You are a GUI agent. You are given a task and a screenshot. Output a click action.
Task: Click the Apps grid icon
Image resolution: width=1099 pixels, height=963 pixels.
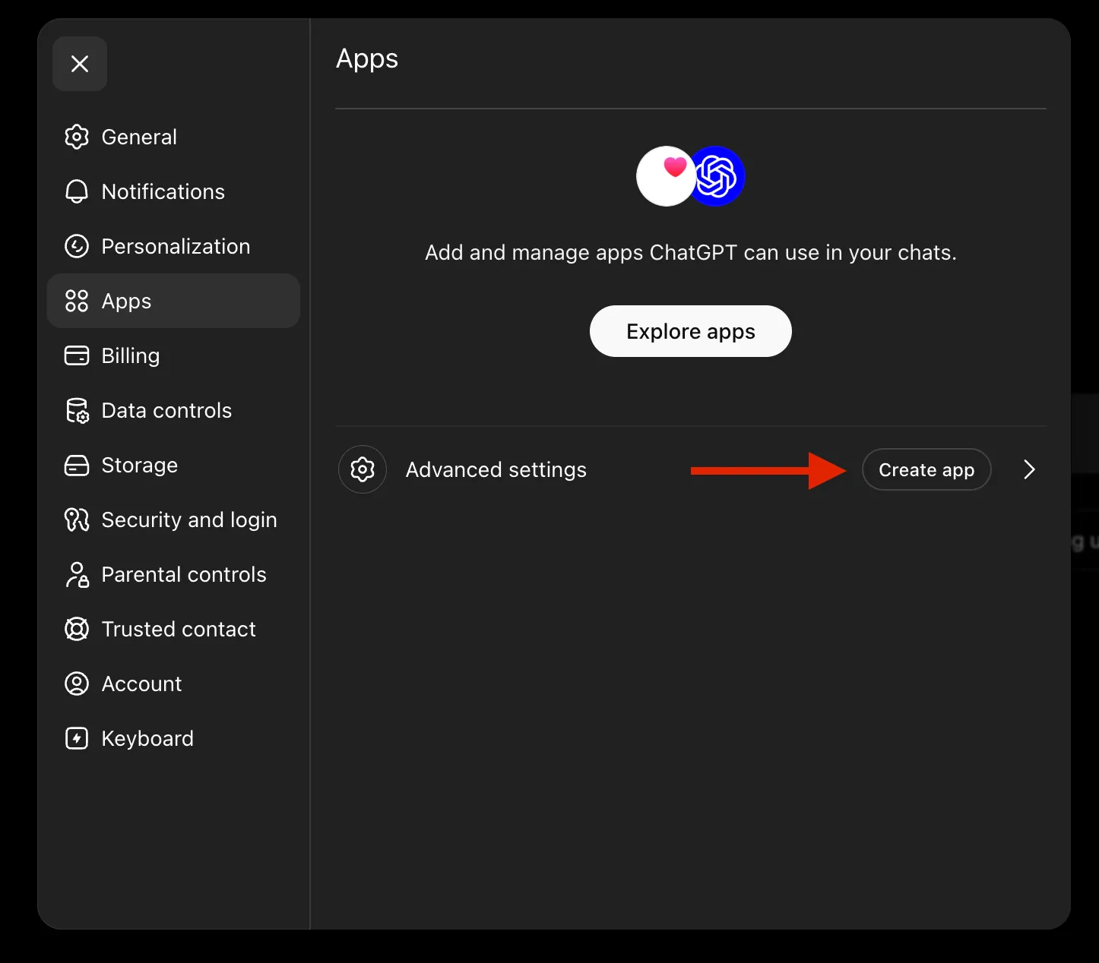77,301
